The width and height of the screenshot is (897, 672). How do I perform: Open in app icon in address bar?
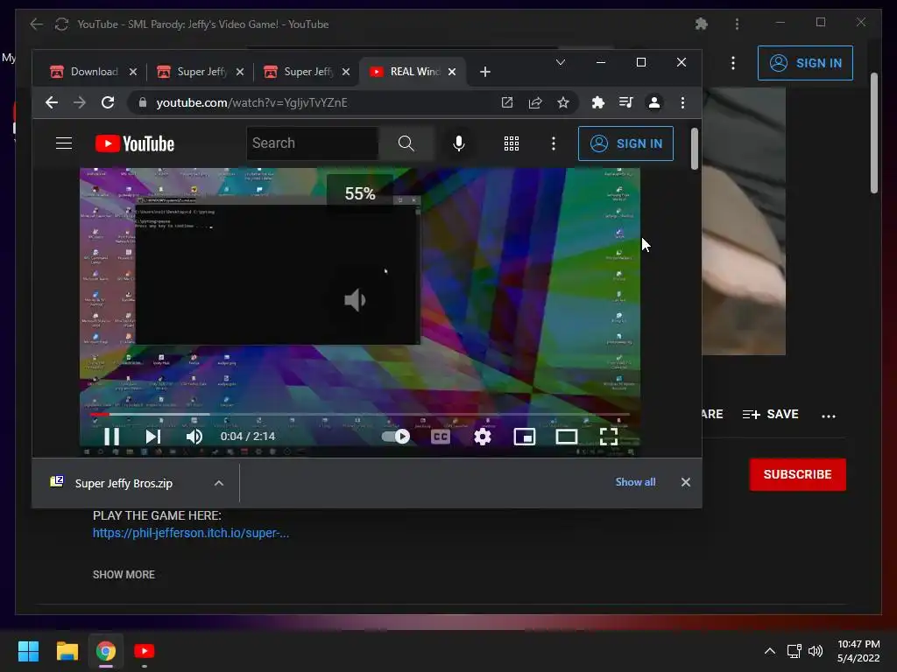click(507, 102)
